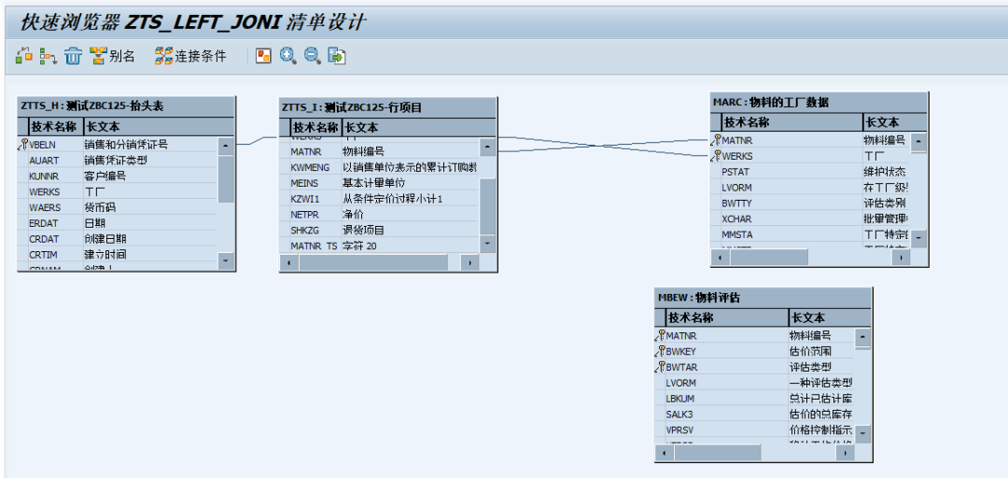This screenshot has height=478, width=1008.
Task: Click the zoom out magnifier icon
Action: [313, 56]
